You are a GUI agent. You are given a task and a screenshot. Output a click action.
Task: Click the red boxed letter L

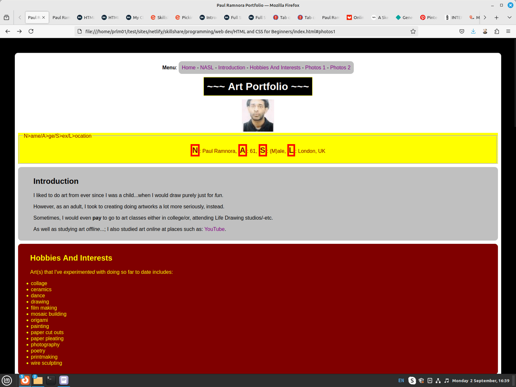pyautogui.click(x=291, y=150)
